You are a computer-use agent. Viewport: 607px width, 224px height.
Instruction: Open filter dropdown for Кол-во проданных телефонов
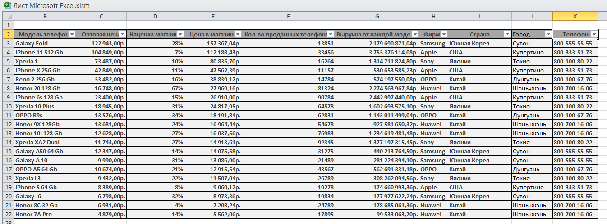(x=330, y=34)
